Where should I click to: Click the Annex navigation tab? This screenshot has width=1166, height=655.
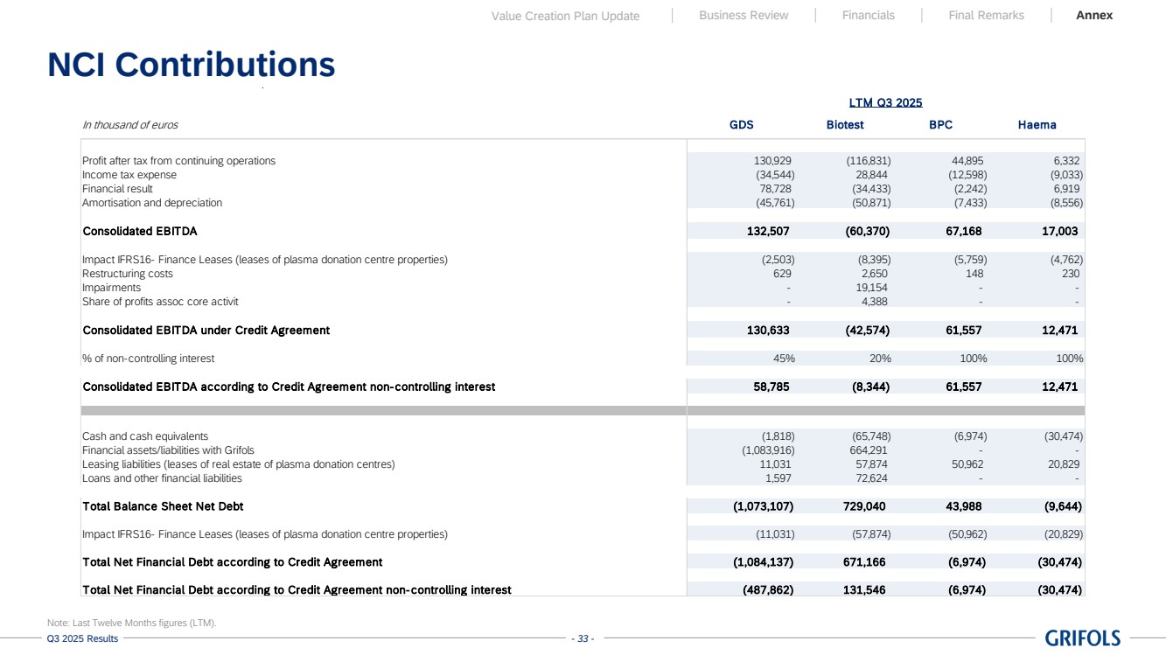1094,16
